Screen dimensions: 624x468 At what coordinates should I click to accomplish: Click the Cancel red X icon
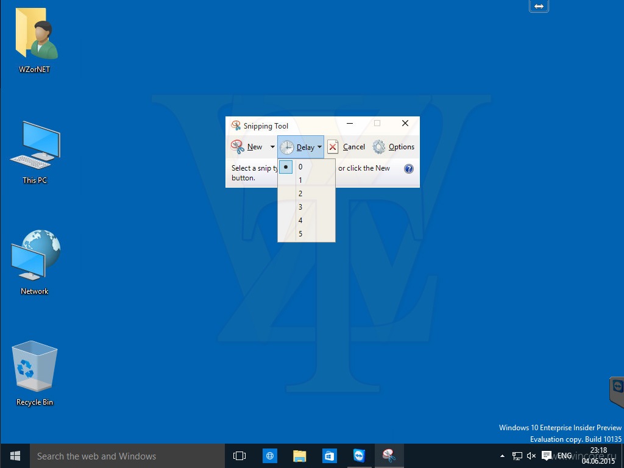(x=333, y=147)
